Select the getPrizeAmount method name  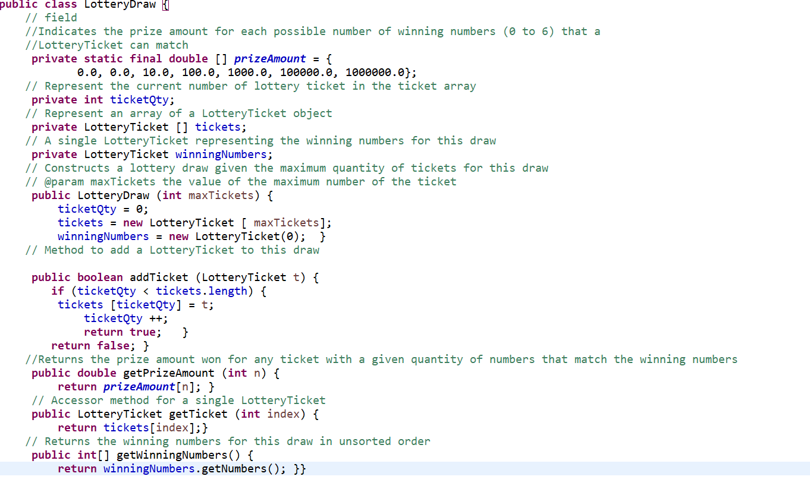pyautogui.click(x=169, y=373)
